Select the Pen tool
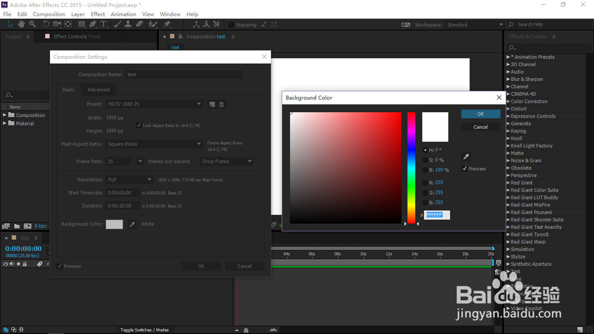The image size is (594, 334). tap(93, 24)
